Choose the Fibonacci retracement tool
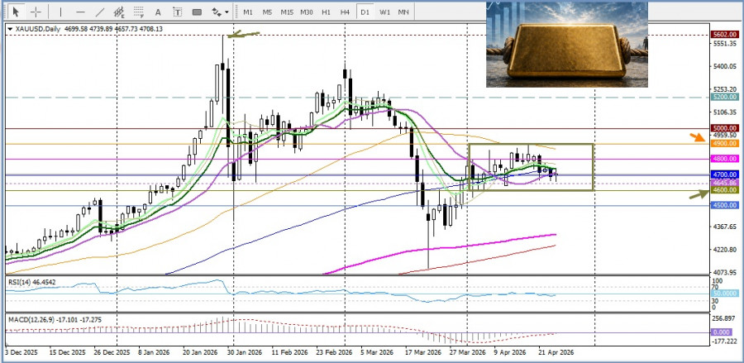744x363 pixels. click(x=140, y=12)
